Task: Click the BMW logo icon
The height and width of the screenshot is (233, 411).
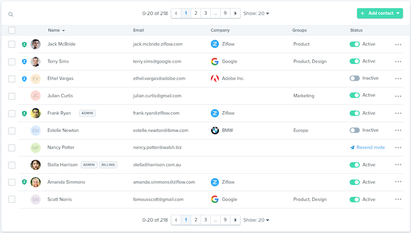Action: (215, 131)
